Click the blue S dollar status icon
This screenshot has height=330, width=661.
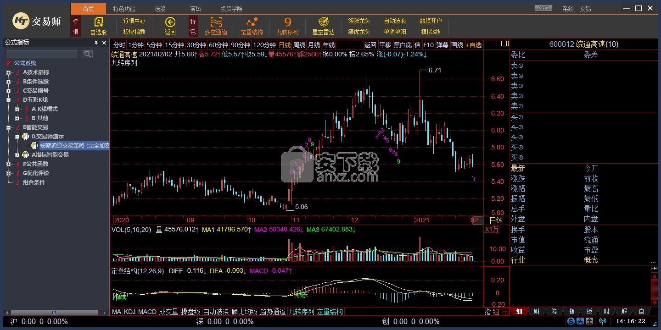571,321
